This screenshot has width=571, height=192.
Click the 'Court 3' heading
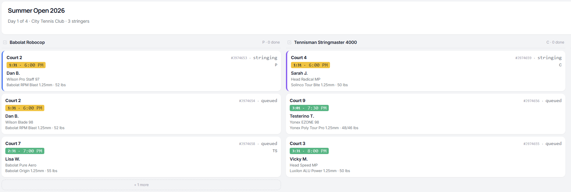coord(298,143)
